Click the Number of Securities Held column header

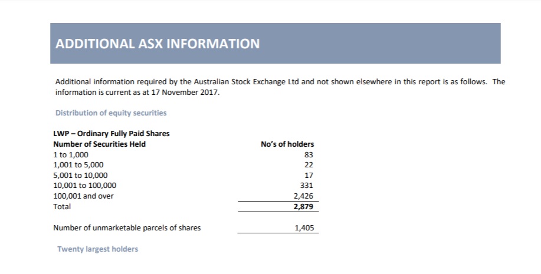click(99, 144)
